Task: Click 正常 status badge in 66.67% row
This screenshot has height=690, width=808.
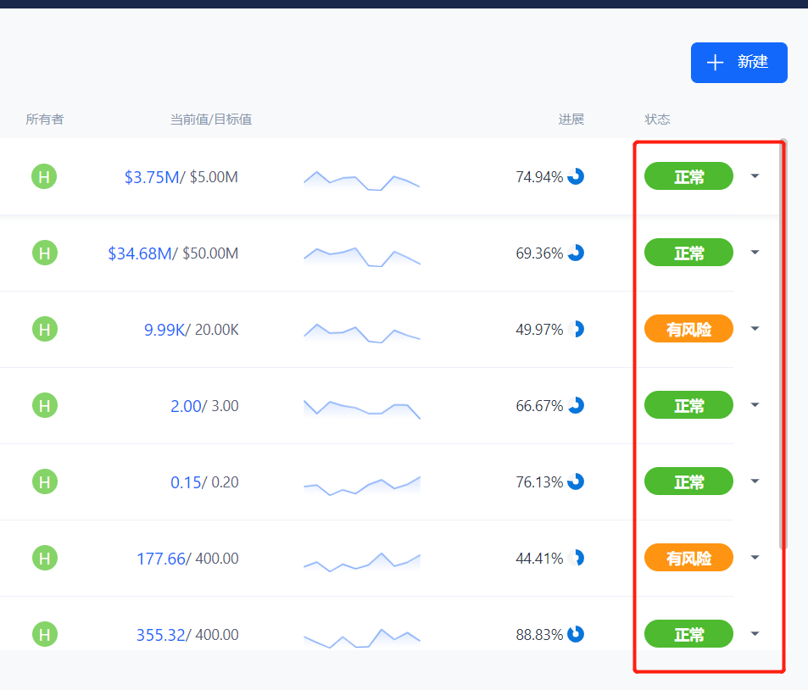Action: (688, 405)
